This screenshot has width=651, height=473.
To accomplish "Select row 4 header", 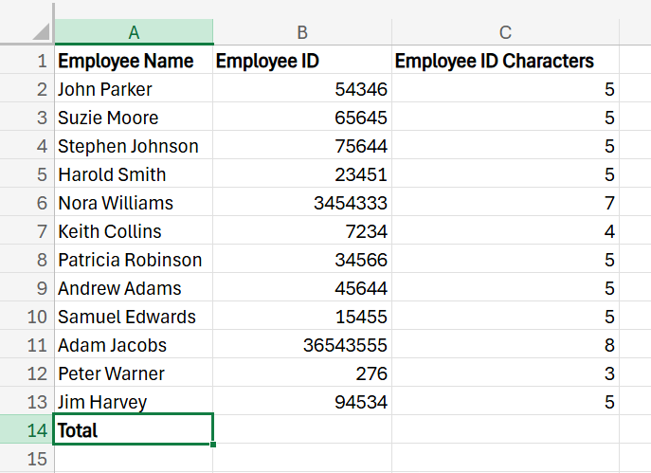I will 27,146.
